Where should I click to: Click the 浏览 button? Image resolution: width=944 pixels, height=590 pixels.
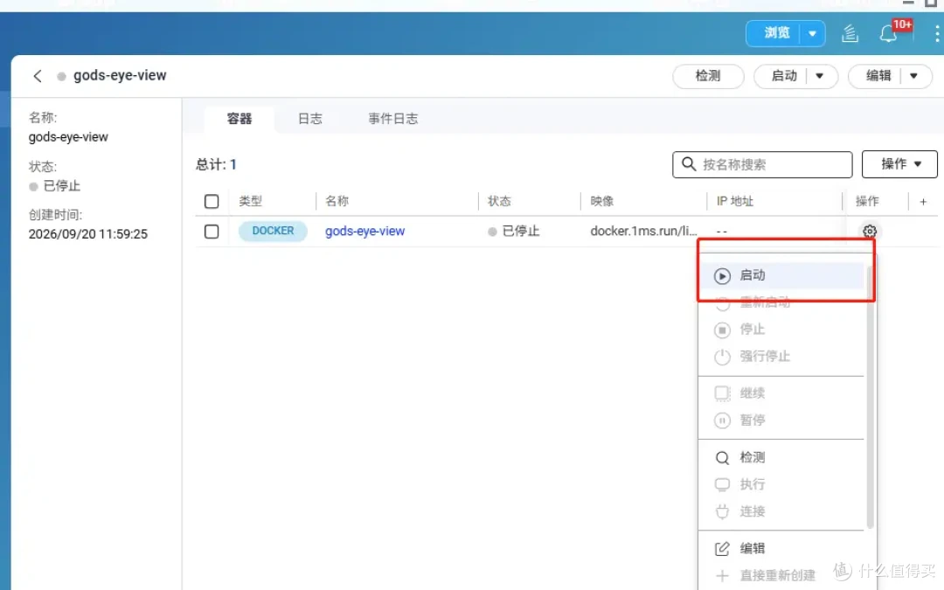[x=776, y=33]
